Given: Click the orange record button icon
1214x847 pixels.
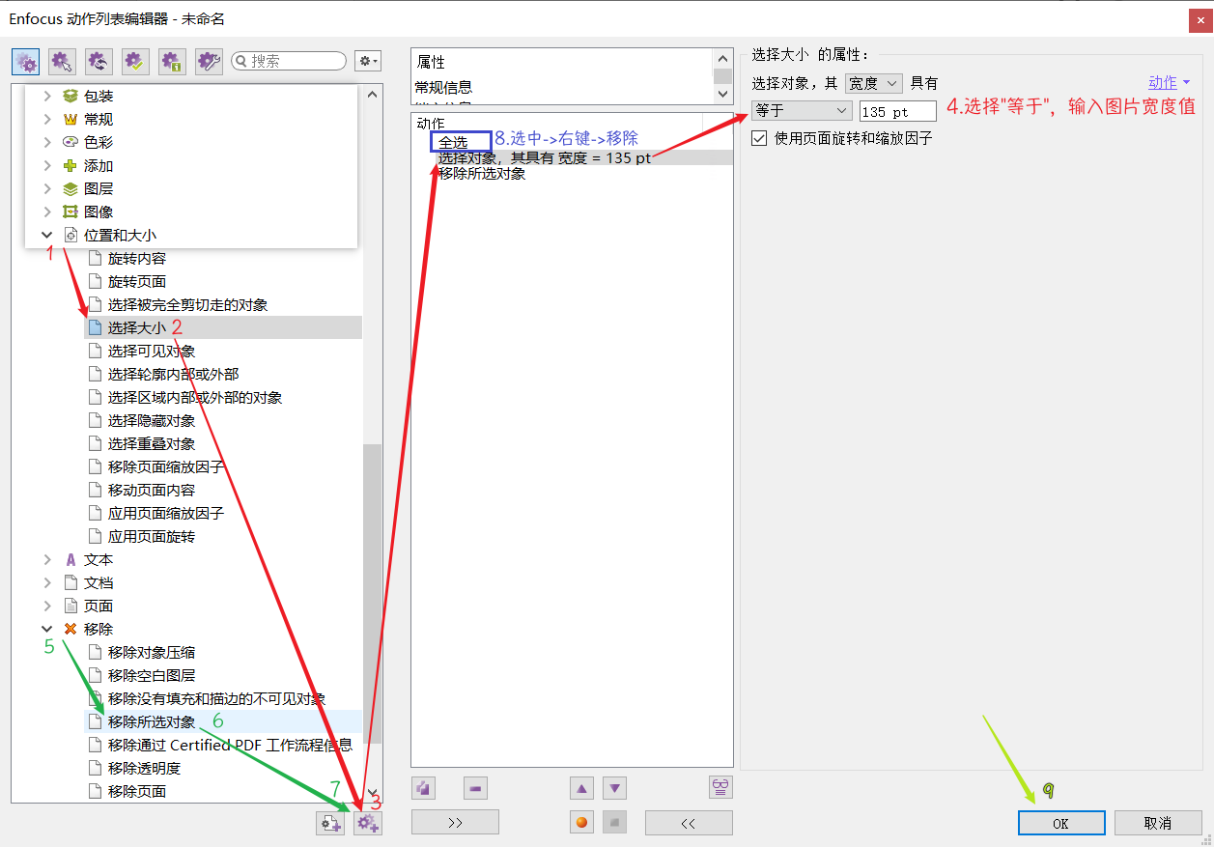Looking at the screenshot, I should pyautogui.click(x=581, y=823).
